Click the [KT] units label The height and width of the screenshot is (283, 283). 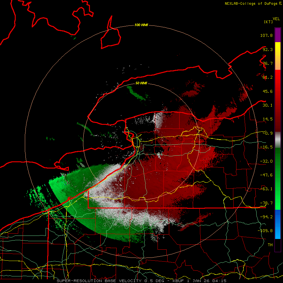(269, 22)
